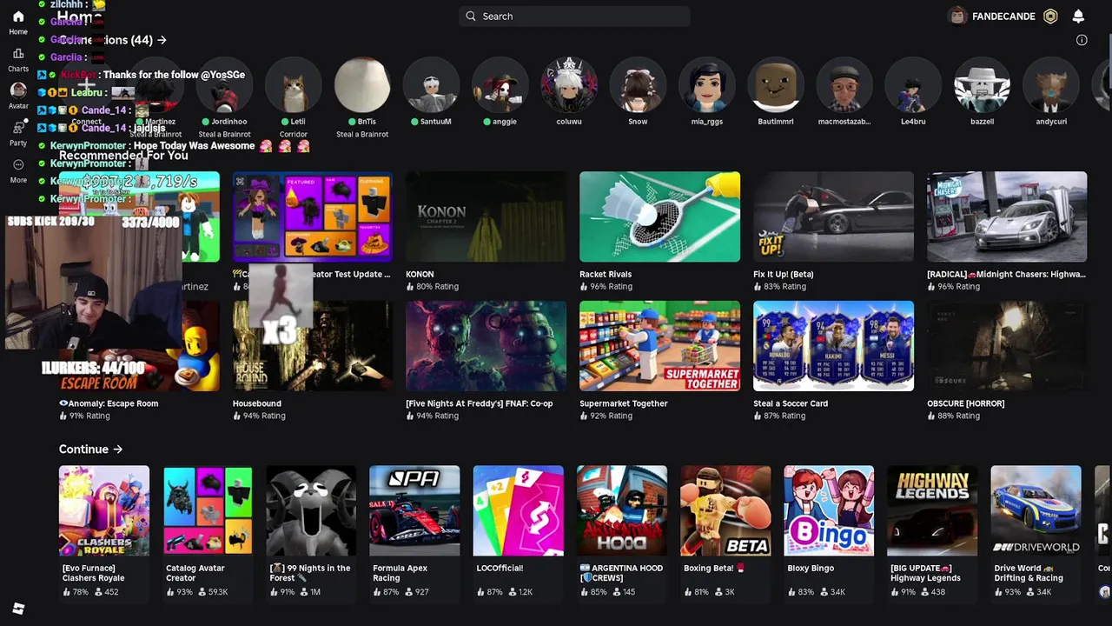
Task: Open 99 Nights in the Forest
Action: [x=311, y=510]
